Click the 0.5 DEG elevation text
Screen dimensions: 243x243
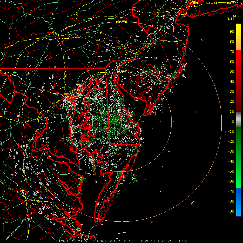tap(123, 241)
